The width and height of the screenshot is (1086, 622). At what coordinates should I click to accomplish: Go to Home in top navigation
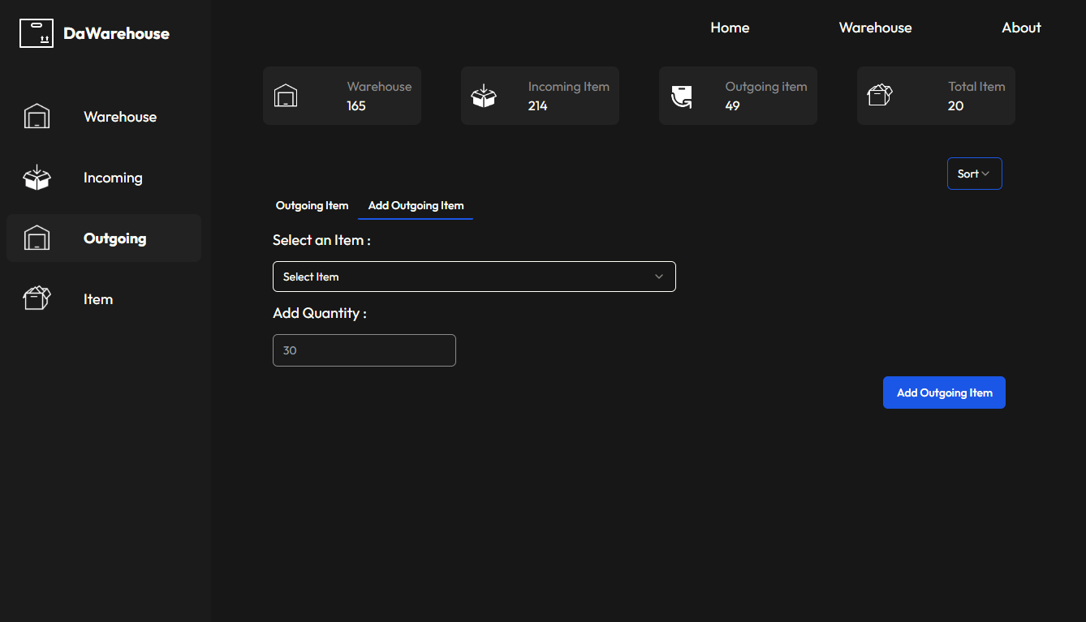pos(730,28)
